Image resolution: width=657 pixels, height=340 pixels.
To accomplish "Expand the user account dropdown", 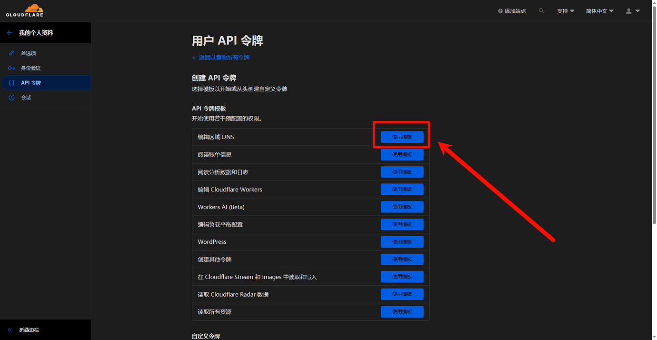I will tap(633, 11).
